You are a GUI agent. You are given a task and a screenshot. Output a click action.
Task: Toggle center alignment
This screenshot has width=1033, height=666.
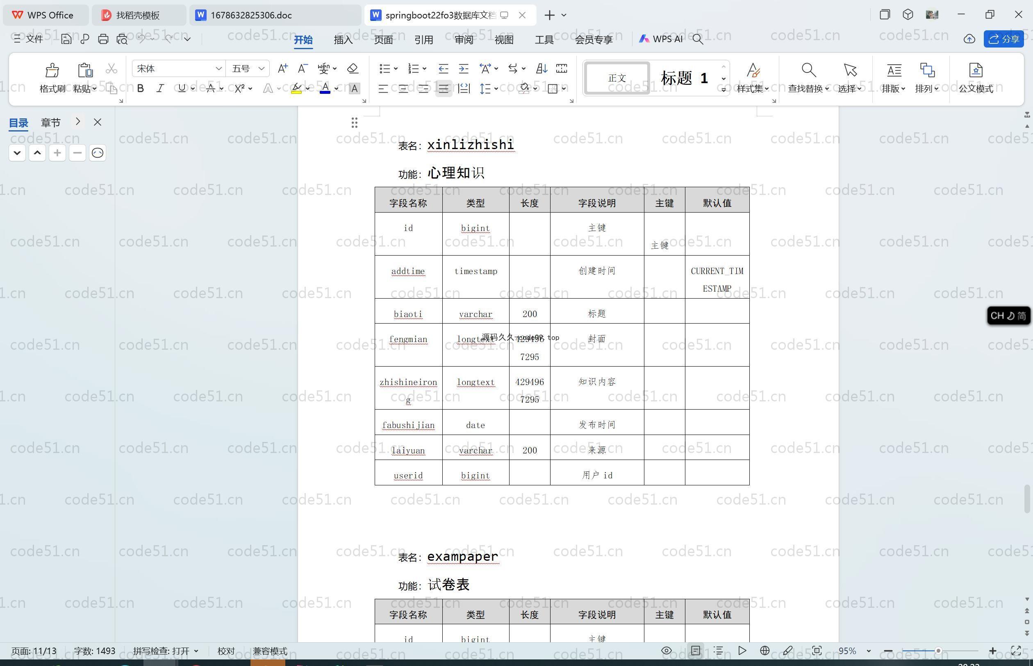coord(403,88)
